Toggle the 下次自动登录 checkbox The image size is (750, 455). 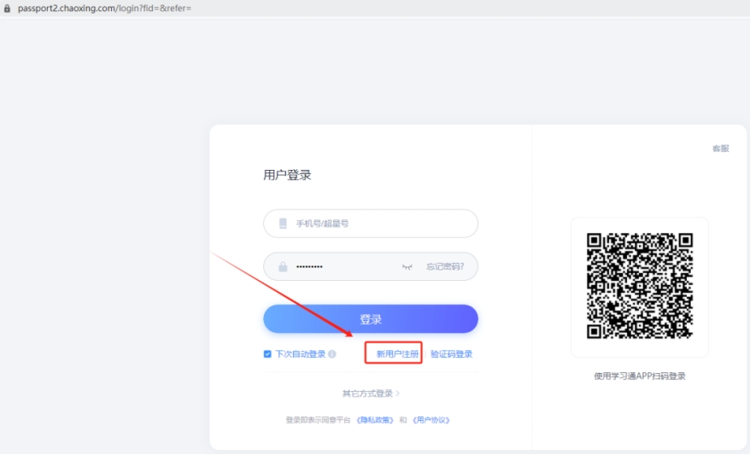point(267,354)
